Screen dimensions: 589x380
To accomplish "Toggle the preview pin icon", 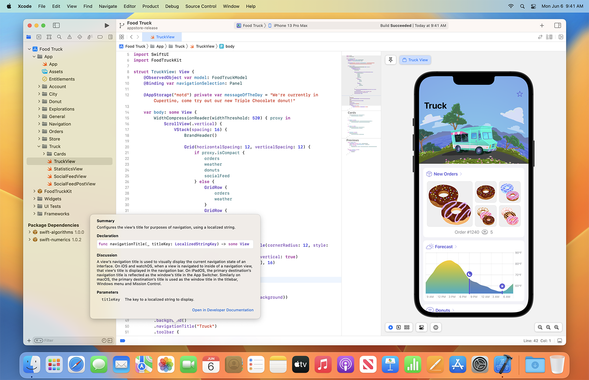I will click(x=390, y=60).
